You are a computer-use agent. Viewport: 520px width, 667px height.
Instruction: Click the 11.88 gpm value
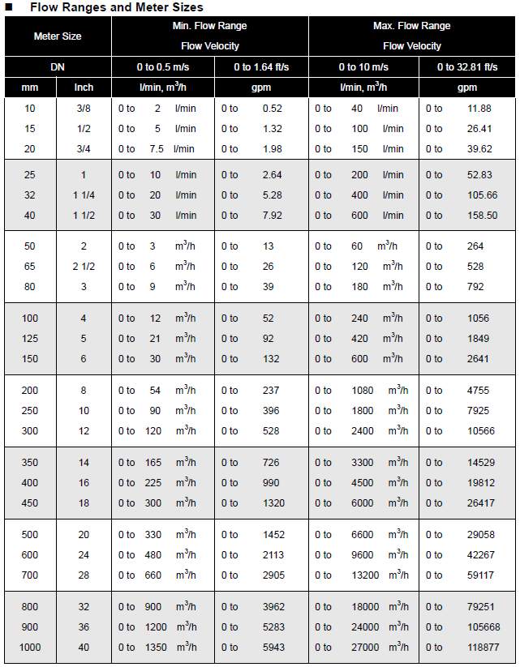click(479, 109)
